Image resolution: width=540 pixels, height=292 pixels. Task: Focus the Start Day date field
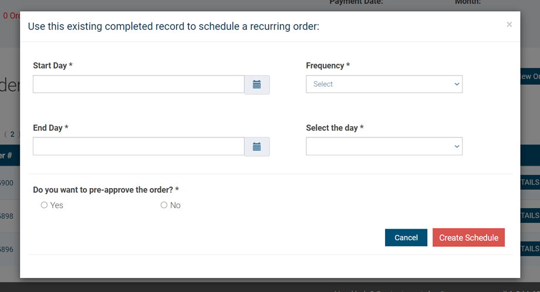139,84
